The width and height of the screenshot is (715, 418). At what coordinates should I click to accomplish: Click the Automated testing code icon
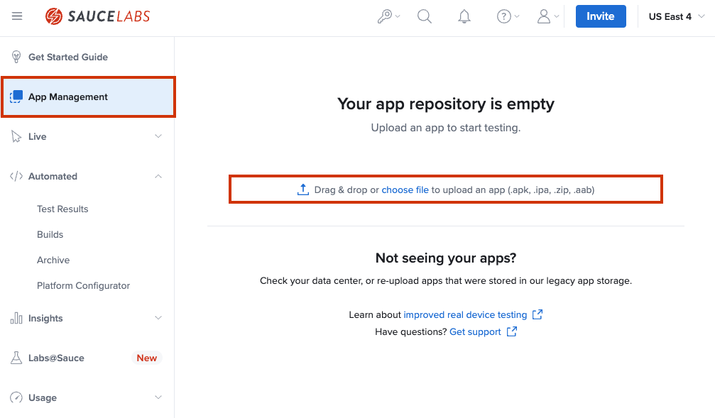[x=15, y=176]
